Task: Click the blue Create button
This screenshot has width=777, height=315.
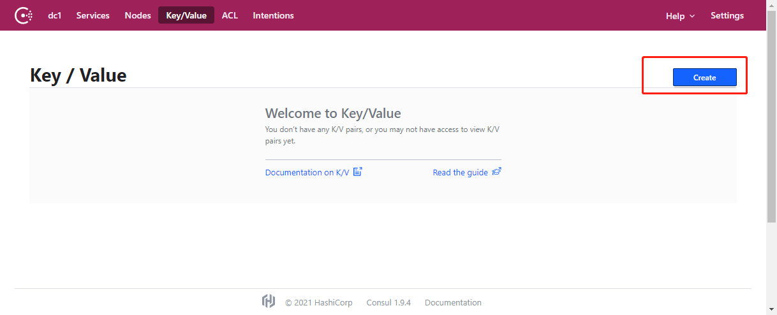Action: (x=705, y=77)
